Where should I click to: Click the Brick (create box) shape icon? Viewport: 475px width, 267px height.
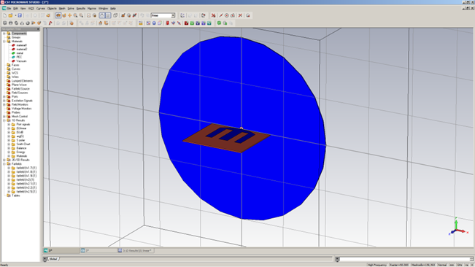4,23
